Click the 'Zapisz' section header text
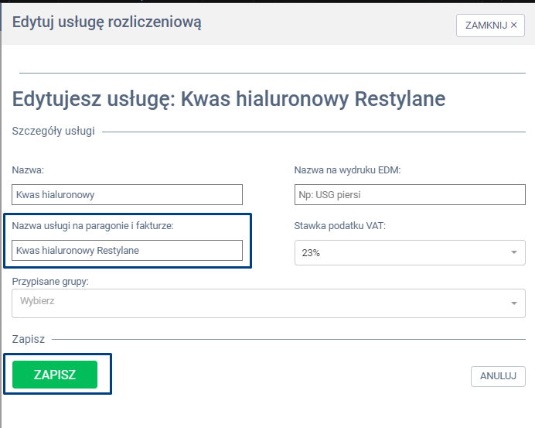535x428 pixels. click(29, 339)
